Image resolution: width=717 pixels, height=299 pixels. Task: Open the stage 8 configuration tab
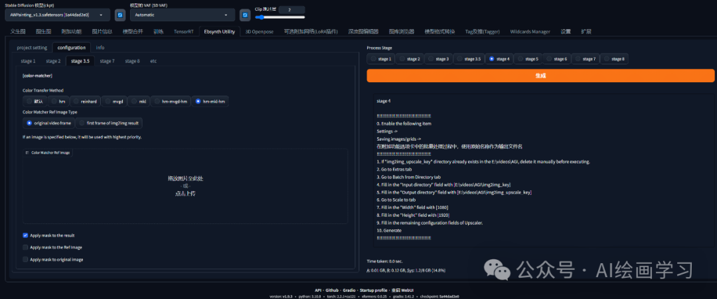tap(133, 61)
